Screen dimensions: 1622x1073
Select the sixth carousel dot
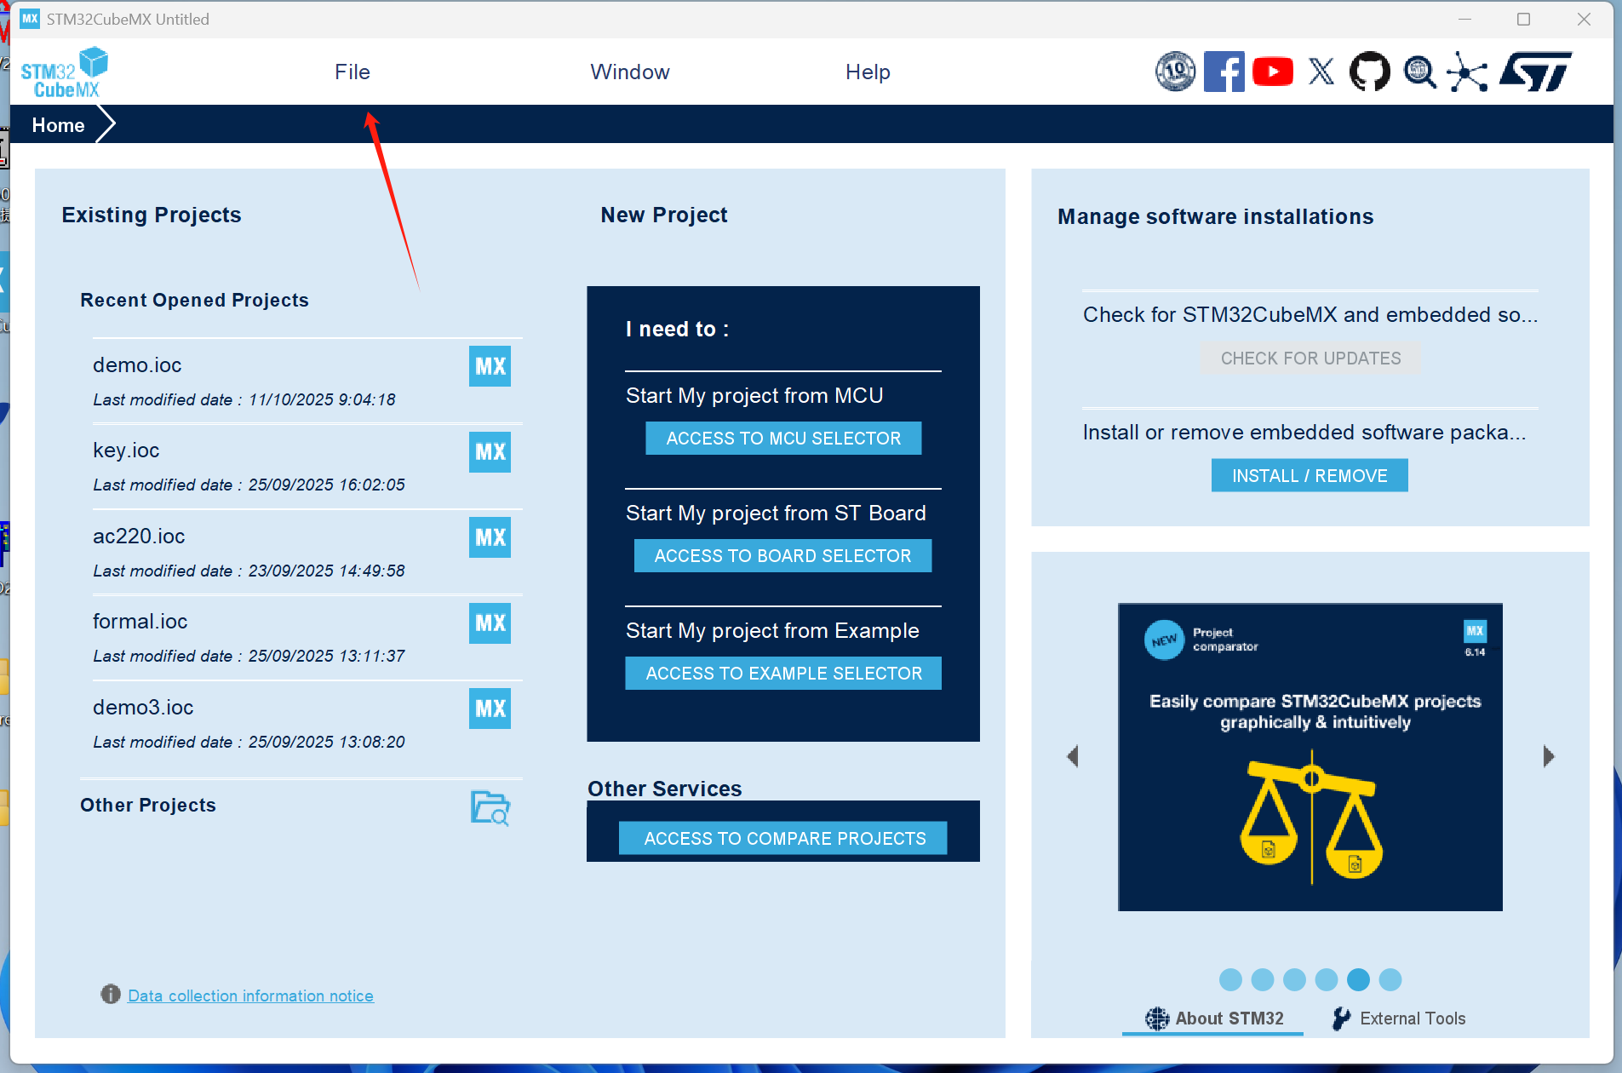[x=1390, y=980]
